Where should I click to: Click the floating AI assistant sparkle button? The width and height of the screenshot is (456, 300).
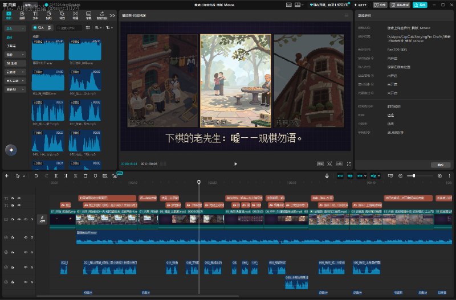(11, 150)
